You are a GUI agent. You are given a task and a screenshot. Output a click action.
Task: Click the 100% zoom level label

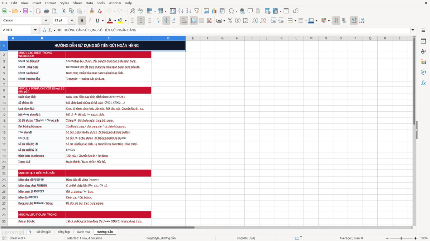click(x=424, y=238)
